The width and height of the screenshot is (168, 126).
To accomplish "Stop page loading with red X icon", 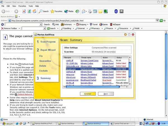I will (24, 11).
